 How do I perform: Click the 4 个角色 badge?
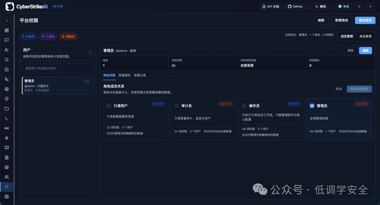click(x=48, y=37)
